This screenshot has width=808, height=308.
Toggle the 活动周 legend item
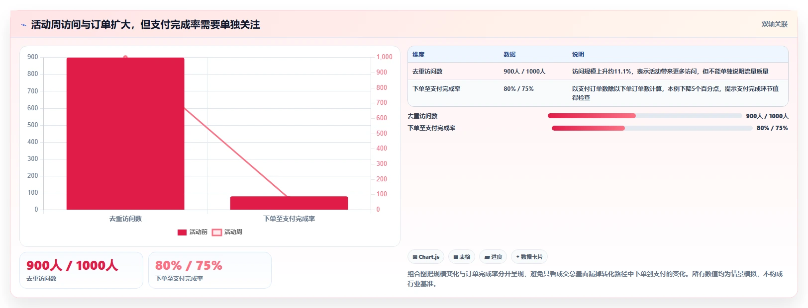pyautogui.click(x=227, y=232)
